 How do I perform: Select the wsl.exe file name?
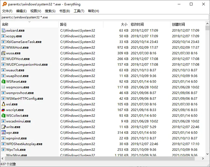[x=12, y=104]
